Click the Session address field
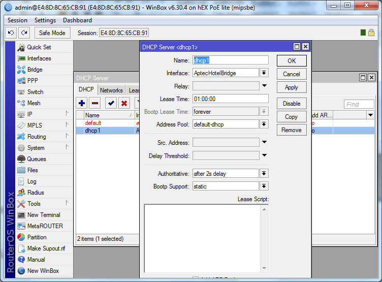Screen dimensions: 382x282 point(124,33)
